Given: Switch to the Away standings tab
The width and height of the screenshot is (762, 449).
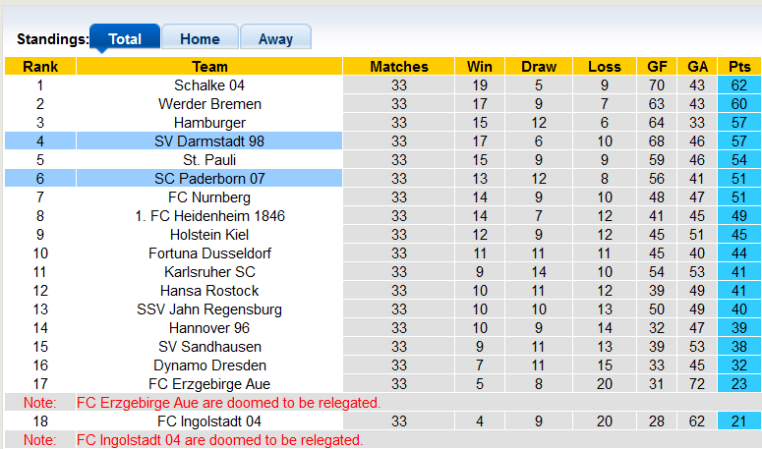Looking at the screenshot, I should tap(275, 37).
